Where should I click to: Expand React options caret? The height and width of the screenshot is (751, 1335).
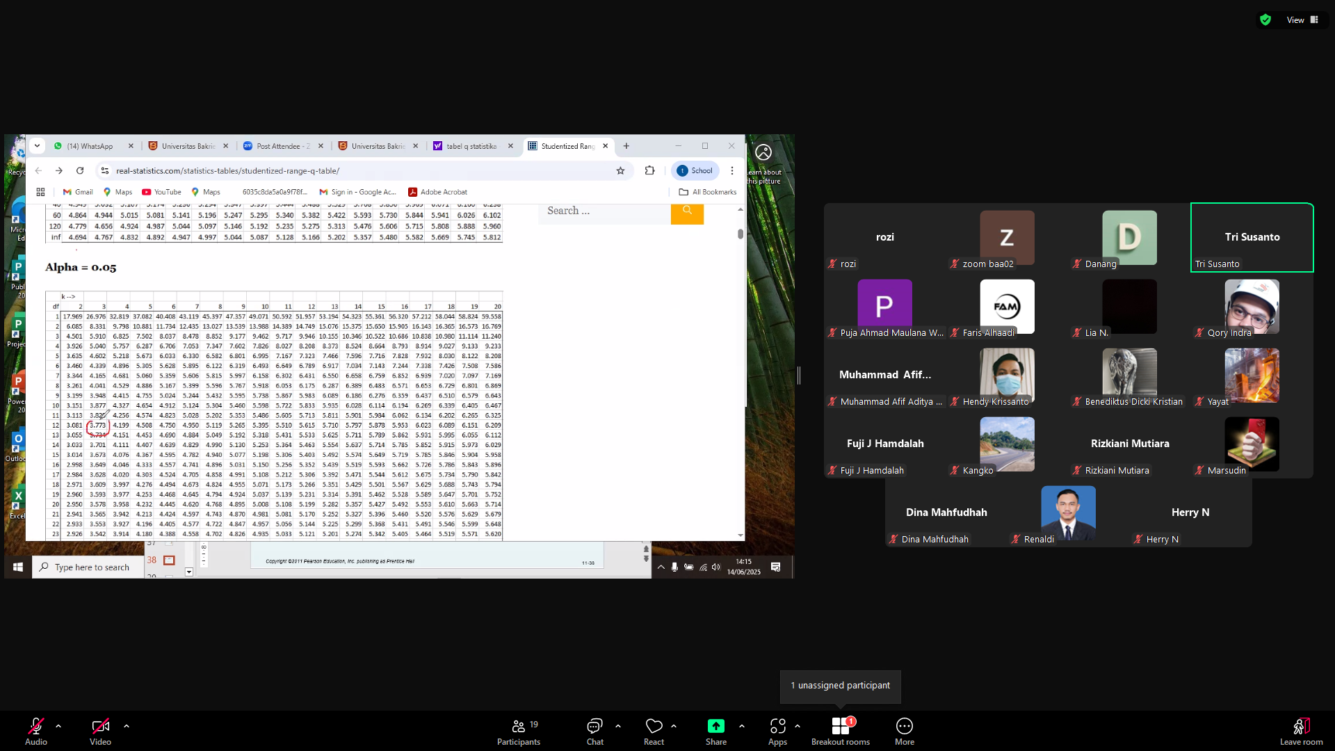(x=674, y=726)
